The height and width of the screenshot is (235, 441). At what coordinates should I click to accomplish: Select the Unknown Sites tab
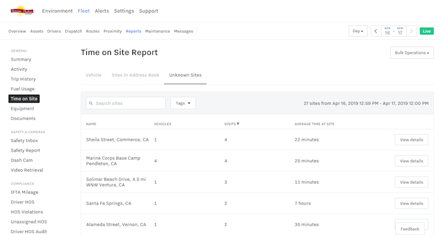pyautogui.click(x=186, y=75)
